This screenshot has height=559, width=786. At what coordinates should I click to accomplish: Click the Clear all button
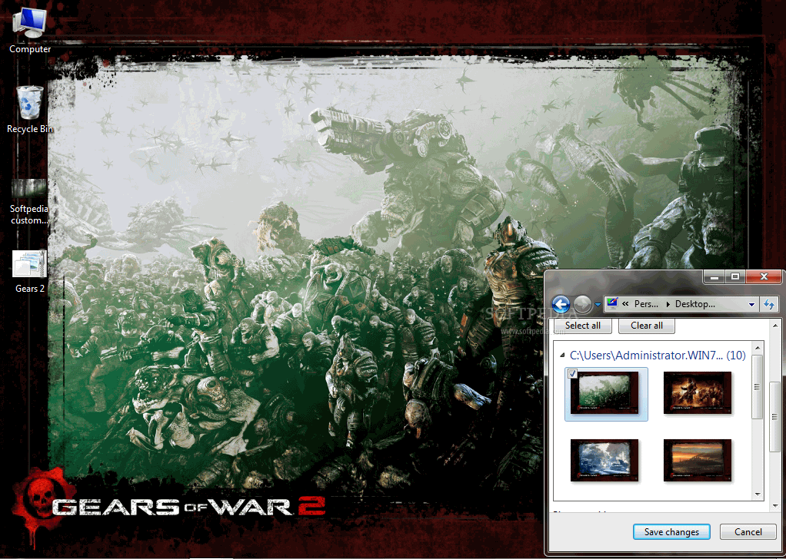click(647, 326)
